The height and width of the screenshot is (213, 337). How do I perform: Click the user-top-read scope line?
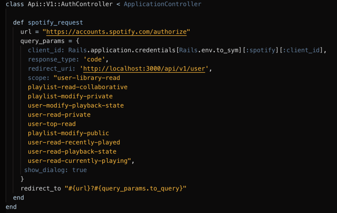tap(52, 124)
